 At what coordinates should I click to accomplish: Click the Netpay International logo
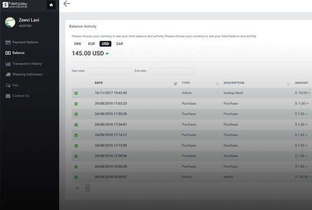[15, 5]
